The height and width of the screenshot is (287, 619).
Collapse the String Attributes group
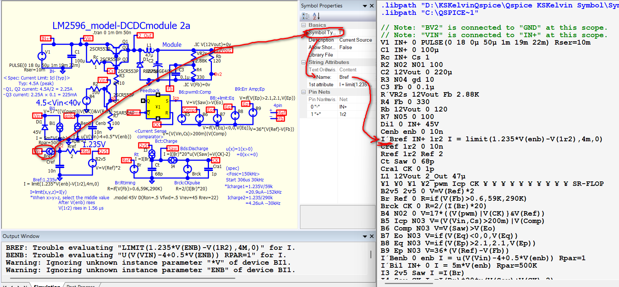[x=304, y=62]
